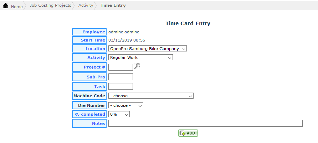Click the Home breadcrumb link
This screenshot has height=143, width=318.
click(17, 6)
